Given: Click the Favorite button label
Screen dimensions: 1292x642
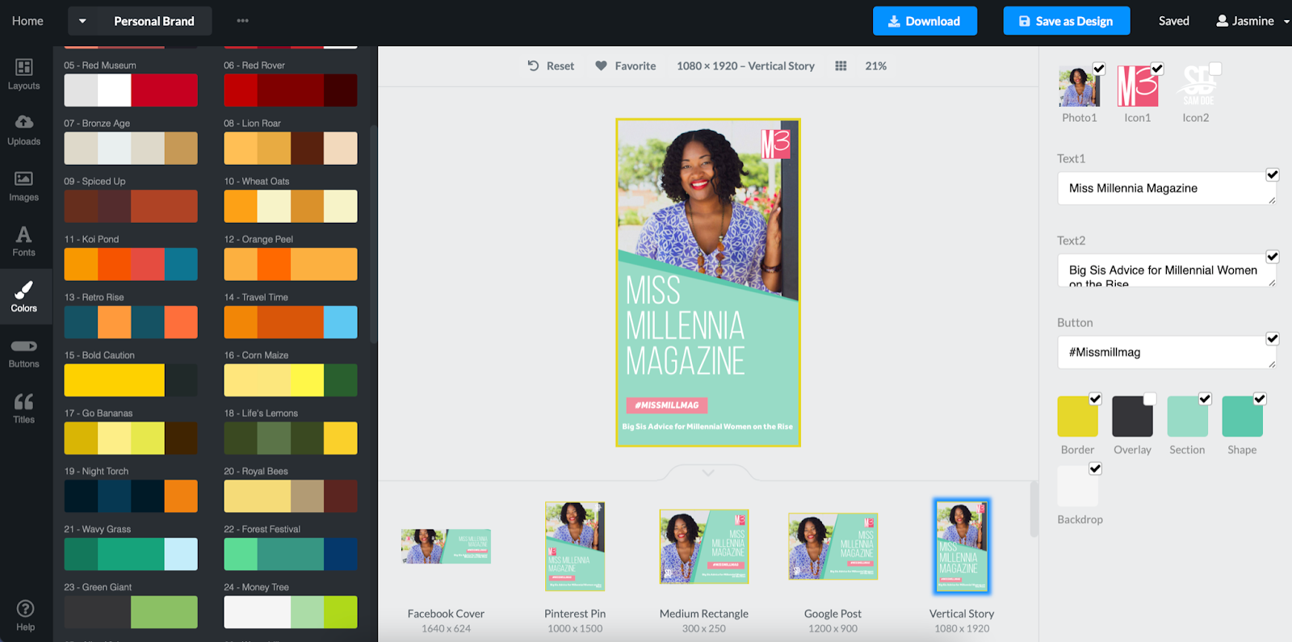Looking at the screenshot, I should click(636, 66).
